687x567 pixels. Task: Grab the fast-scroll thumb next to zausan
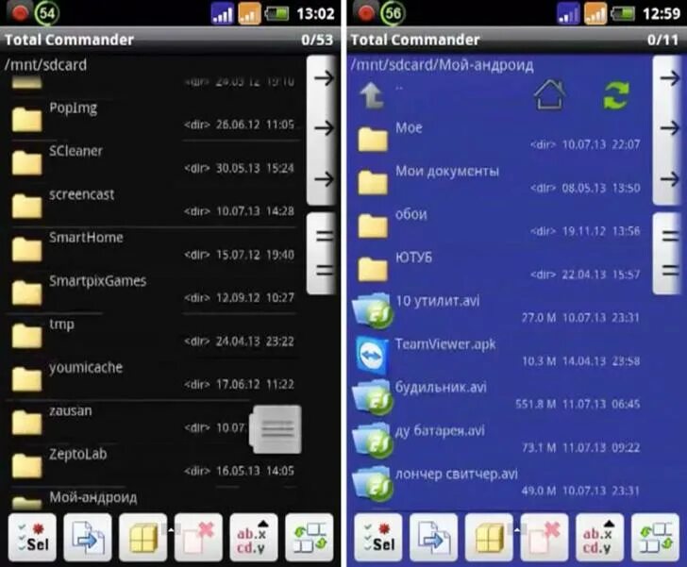[276, 429]
